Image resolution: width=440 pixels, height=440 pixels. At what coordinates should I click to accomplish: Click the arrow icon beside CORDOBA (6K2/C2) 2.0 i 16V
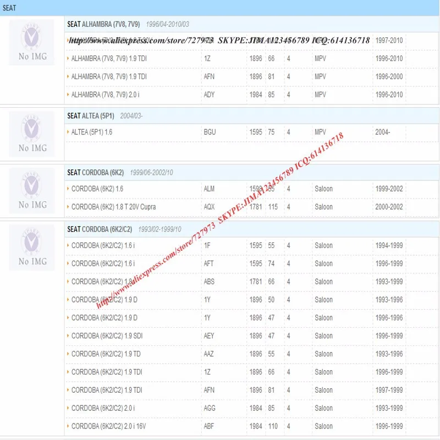point(68,426)
